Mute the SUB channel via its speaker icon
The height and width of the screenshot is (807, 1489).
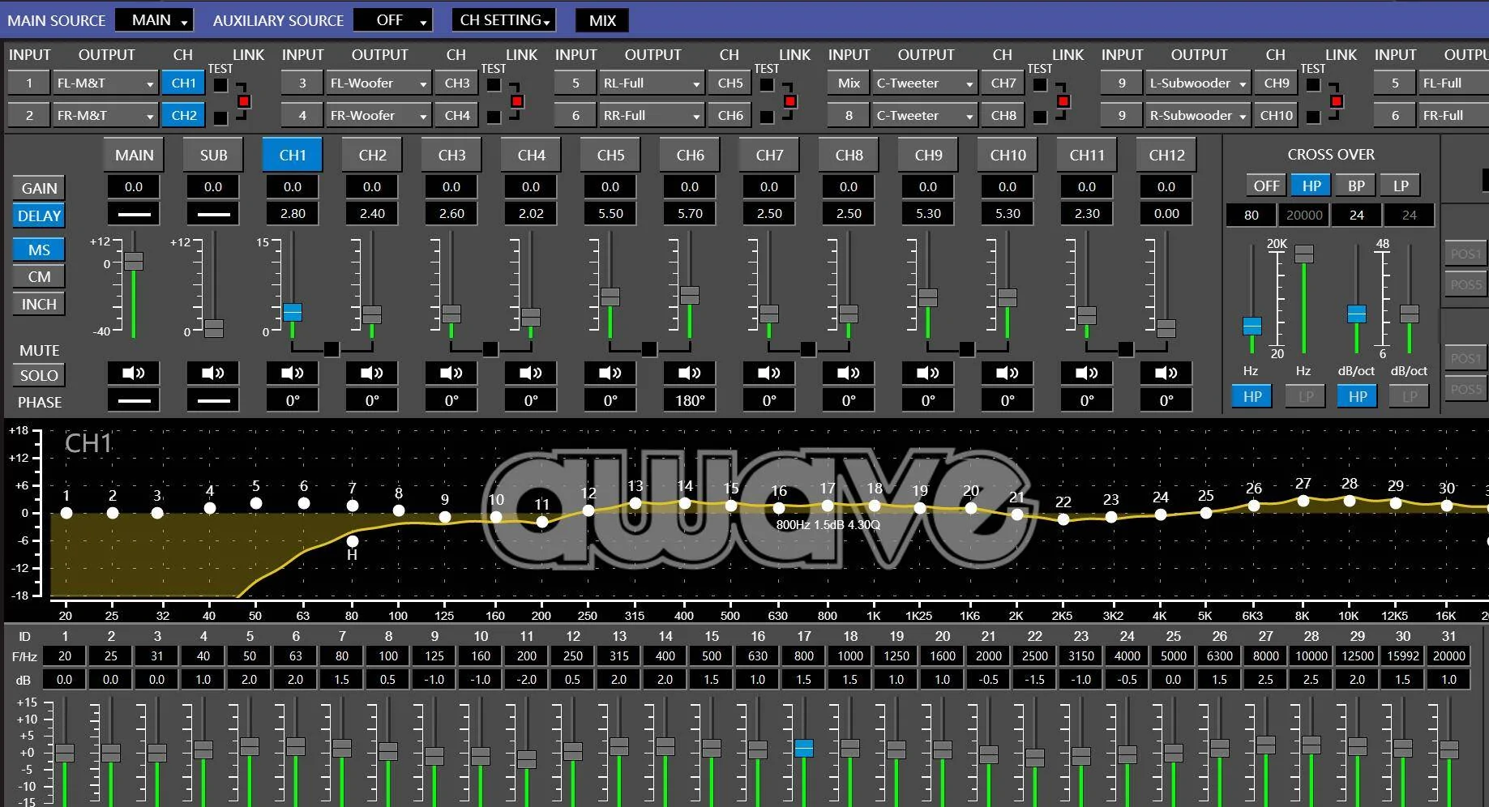tap(213, 373)
